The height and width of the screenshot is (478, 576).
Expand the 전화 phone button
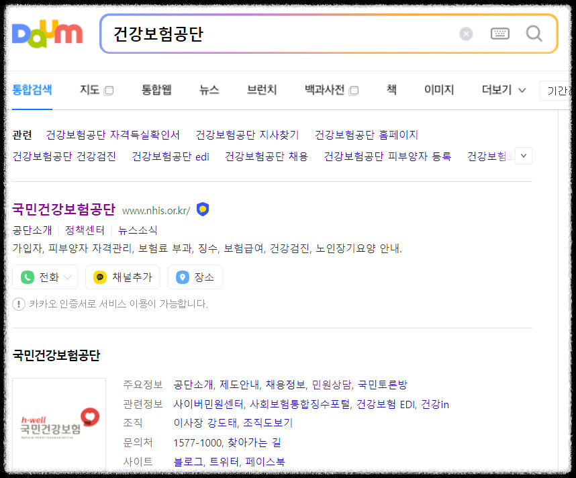click(x=45, y=277)
